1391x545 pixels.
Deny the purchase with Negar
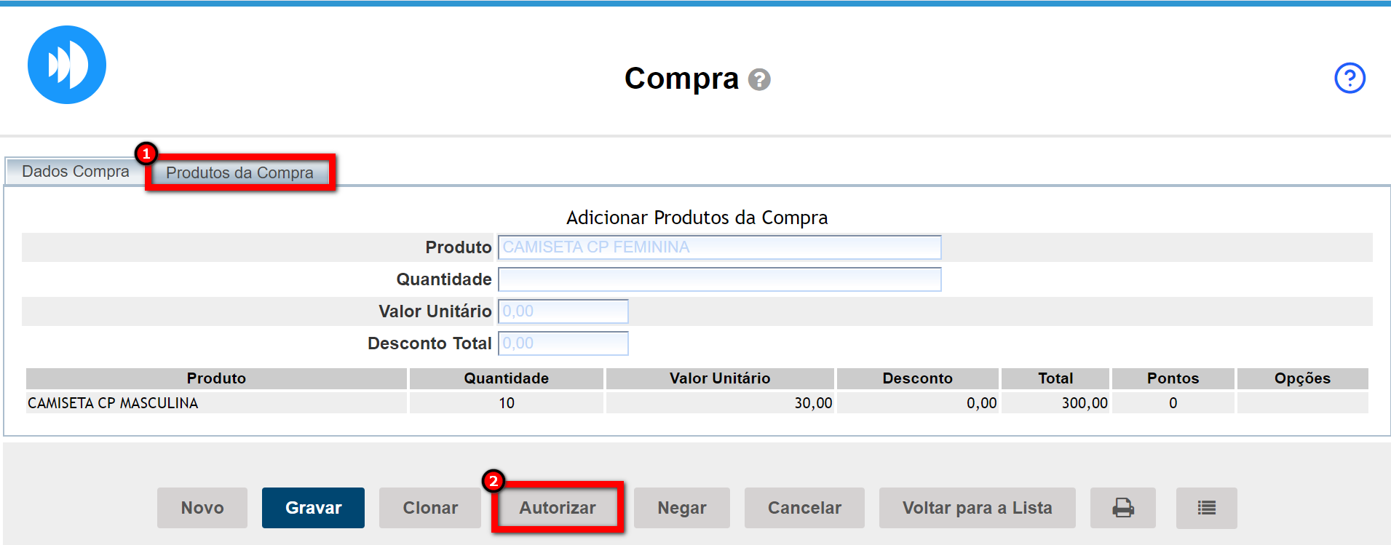coord(681,508)
